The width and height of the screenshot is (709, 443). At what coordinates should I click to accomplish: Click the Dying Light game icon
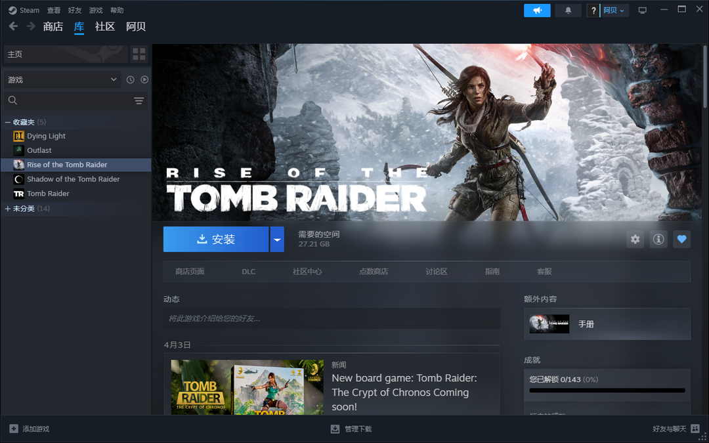pyautogui.click(x=18, y=136)
